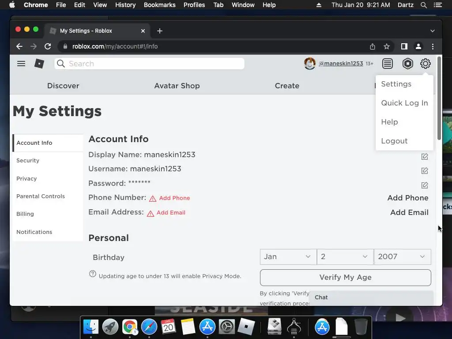Bookmark this page with star icon
The height and width of the screenshot is (339, 452).
[387, 46]
